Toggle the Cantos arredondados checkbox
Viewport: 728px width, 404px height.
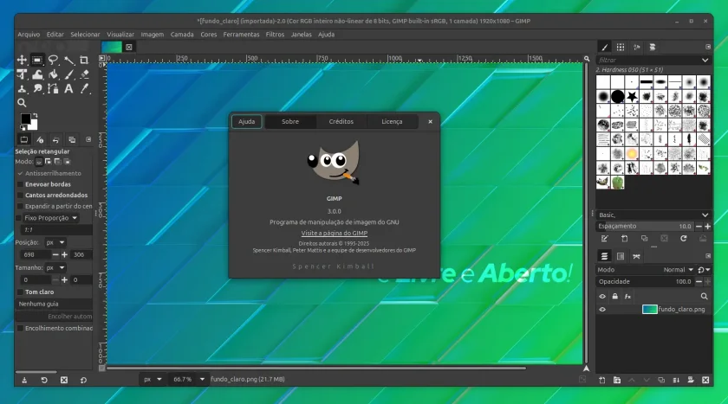[20, 196]
